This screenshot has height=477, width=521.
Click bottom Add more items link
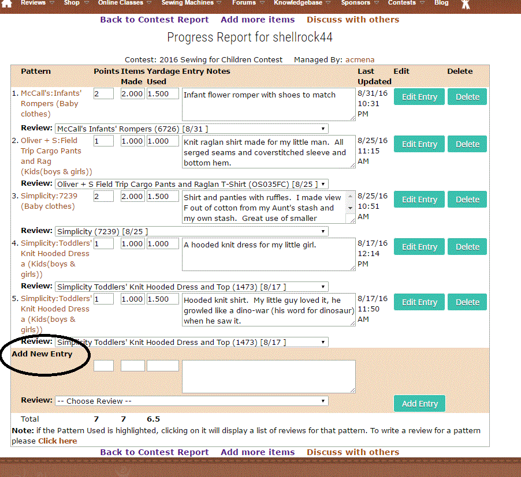point(258,452)
